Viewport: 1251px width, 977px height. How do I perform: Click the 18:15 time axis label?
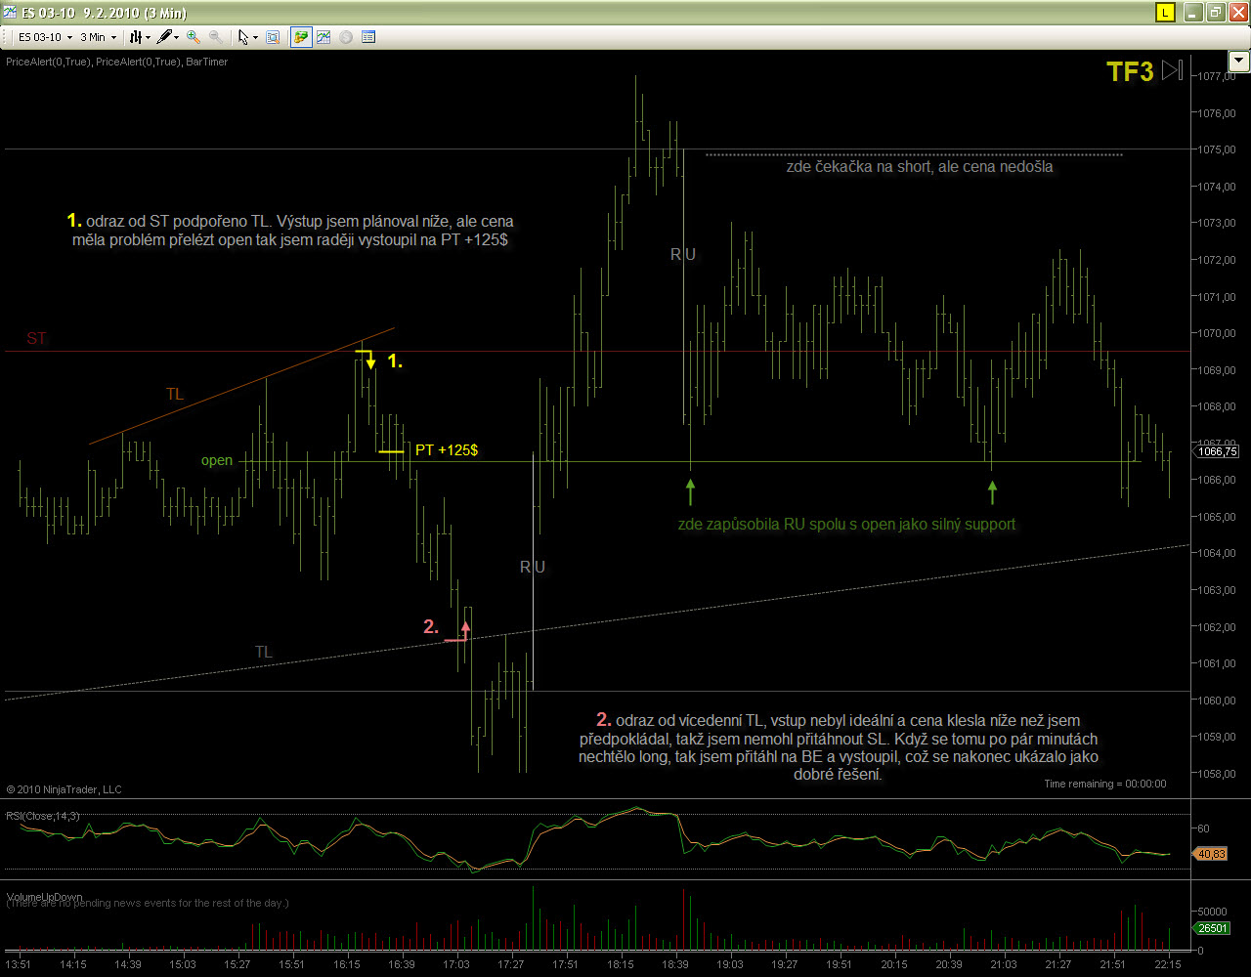pyautogui.click(x=621, y=964)
